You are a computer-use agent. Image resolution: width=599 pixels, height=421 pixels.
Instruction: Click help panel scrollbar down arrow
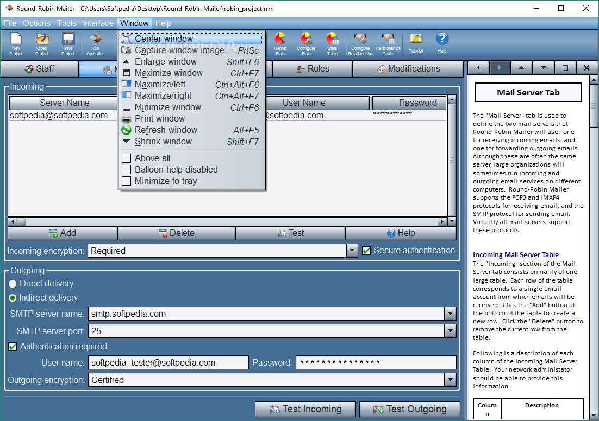pos(594,415)
